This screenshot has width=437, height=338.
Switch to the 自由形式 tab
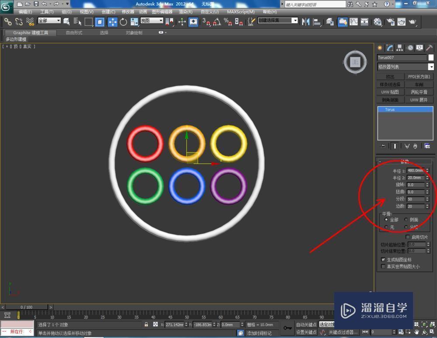[x=73, y=32]
